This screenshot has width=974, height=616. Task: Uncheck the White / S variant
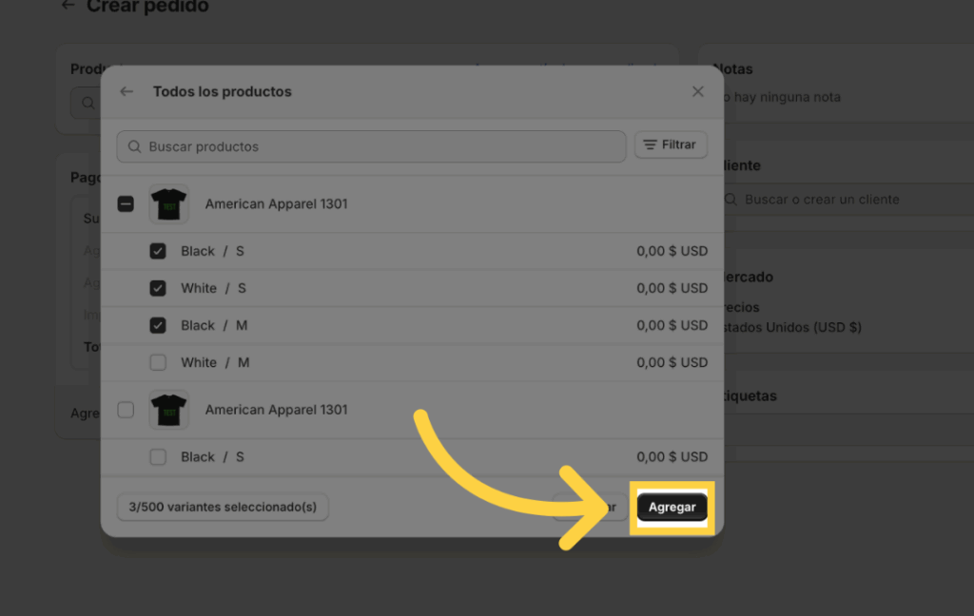coord(158,288)
